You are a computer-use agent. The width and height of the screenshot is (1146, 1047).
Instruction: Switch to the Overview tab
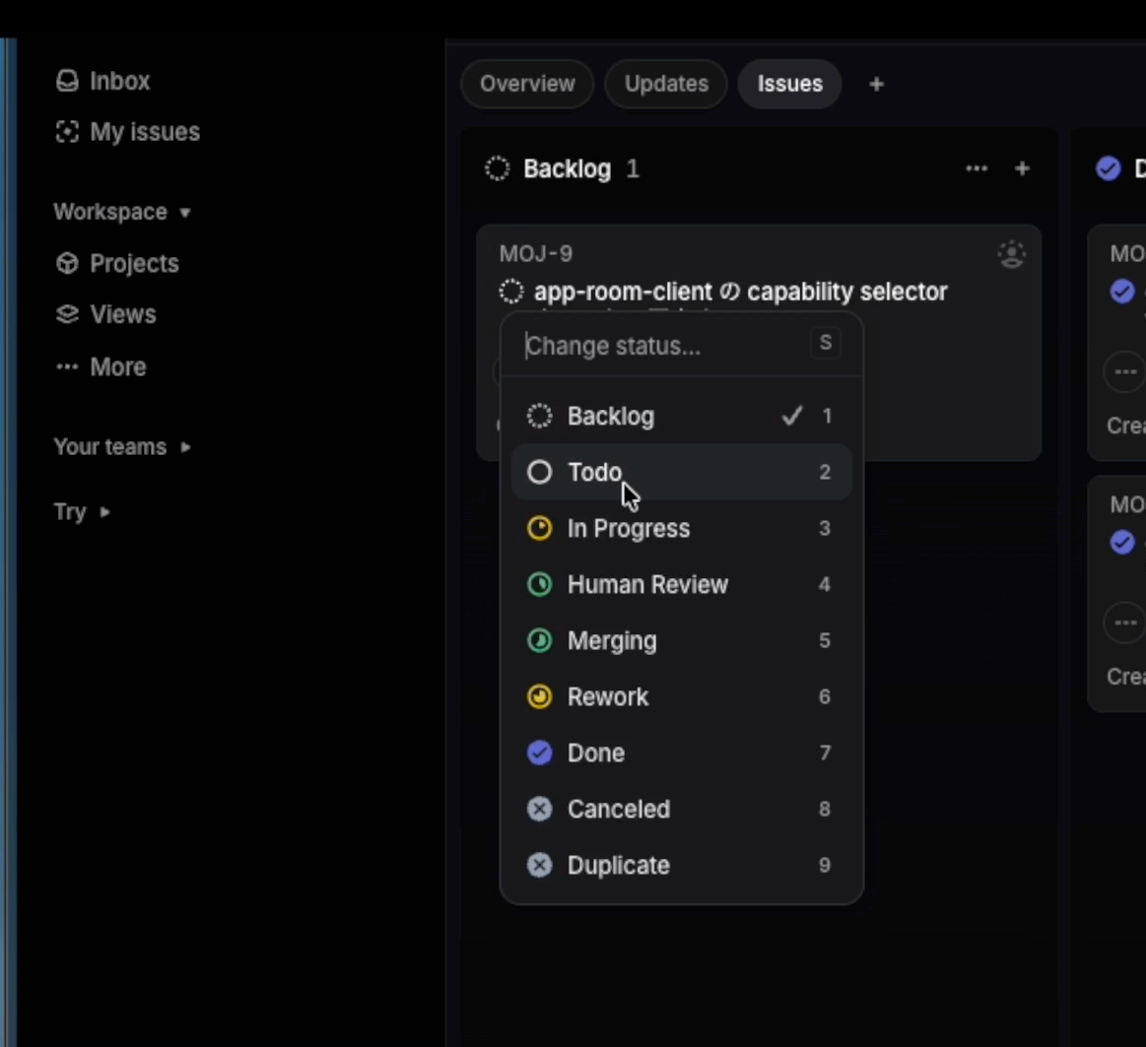pyautogui.click(x=528, y=84)
